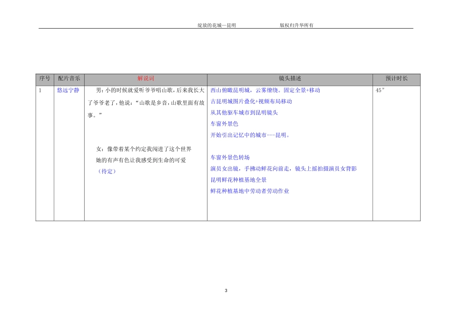Click the header text 版权归升华所有
Screen dimensions: 452x320
point(296,25)
